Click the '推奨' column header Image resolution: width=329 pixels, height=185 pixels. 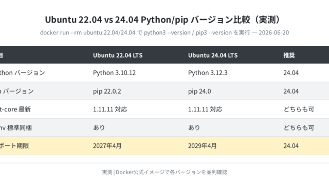[289, 55]
